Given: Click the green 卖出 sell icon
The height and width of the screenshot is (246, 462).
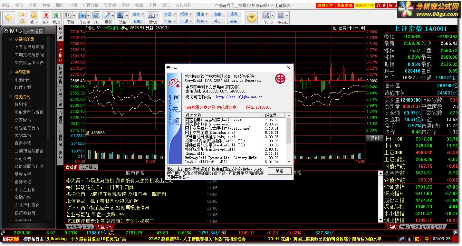Looking at the screenshot, I should 56,15.
